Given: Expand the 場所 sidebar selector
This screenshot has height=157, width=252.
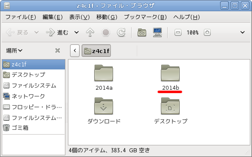Looking at the screenshot, I should [14, 50].
